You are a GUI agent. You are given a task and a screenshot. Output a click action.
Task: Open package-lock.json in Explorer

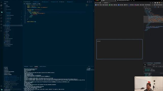click(9, 39)
